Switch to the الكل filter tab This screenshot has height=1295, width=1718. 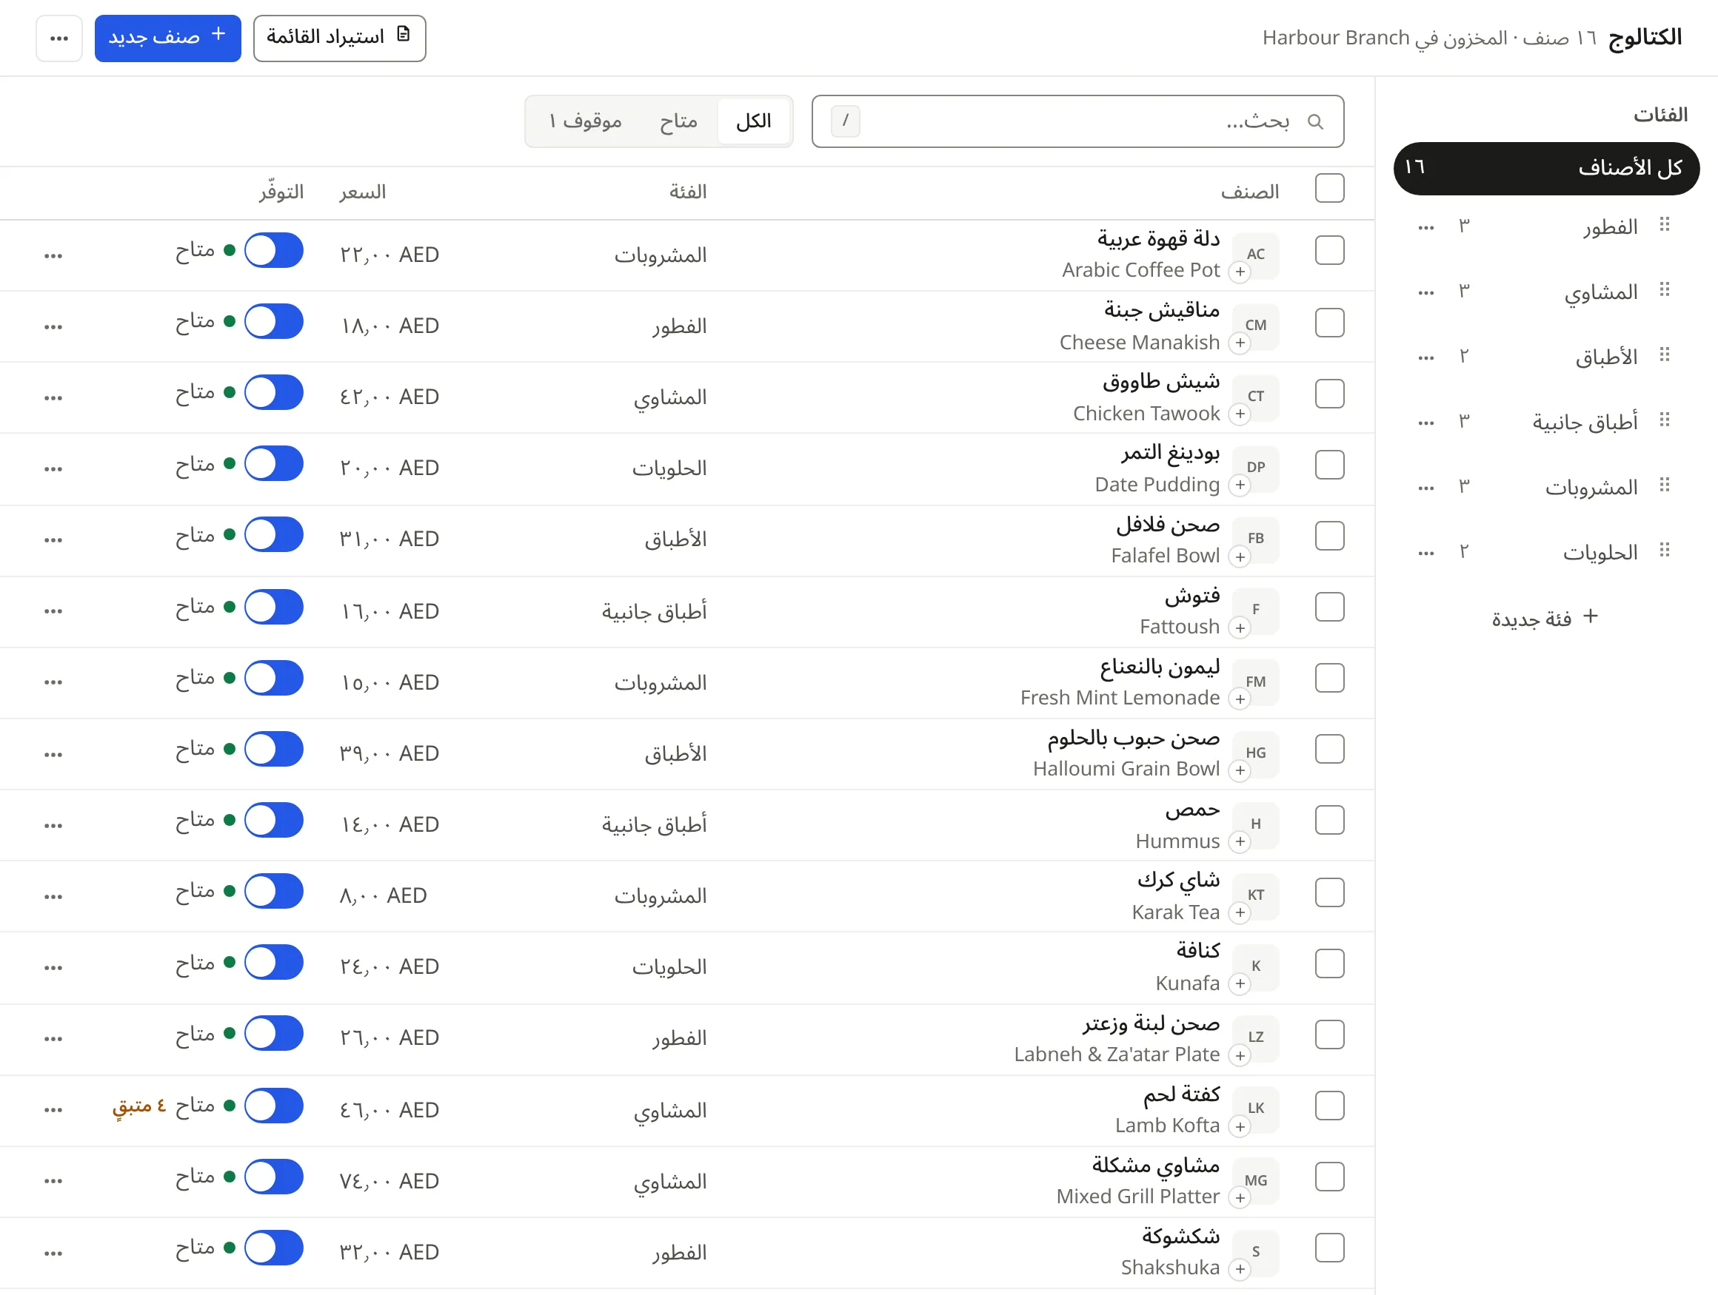pyautogui.click(x=753, y=122)
